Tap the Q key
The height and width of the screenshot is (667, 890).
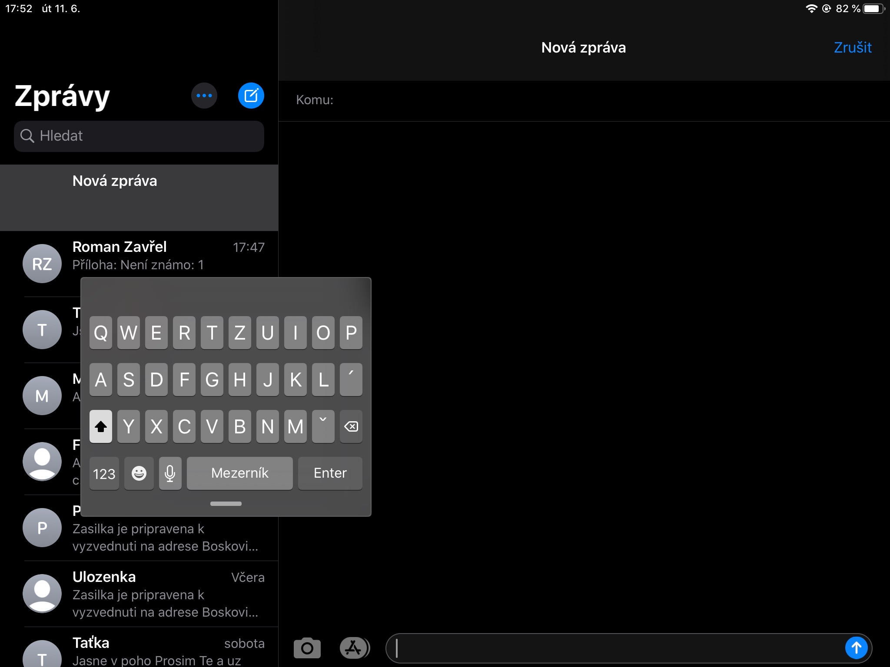coord(101,333)
